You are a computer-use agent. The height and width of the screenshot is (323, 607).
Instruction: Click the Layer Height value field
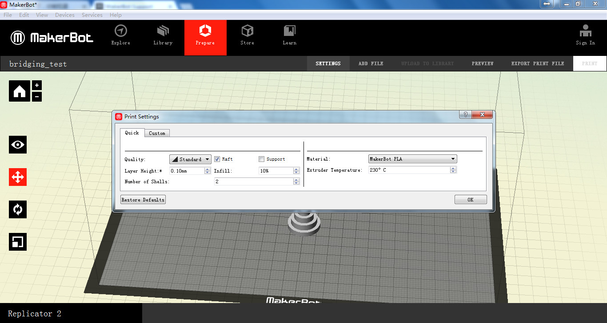click(x=187, y=171)
